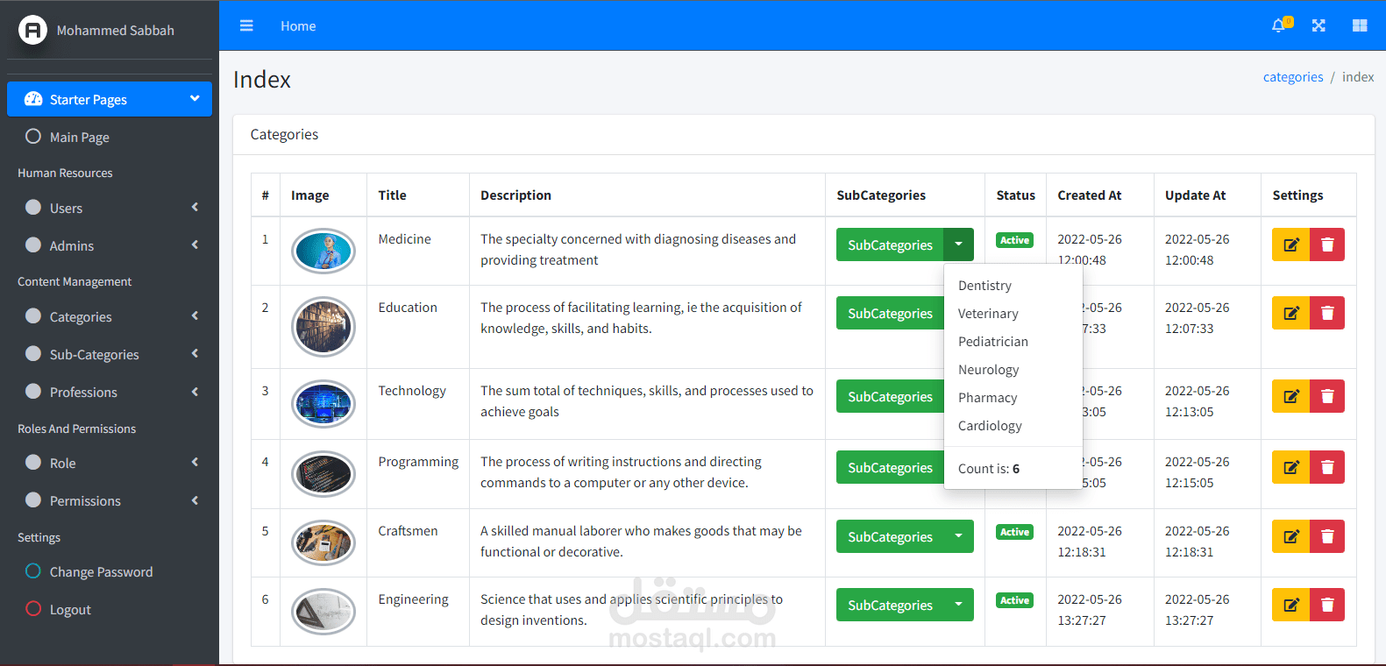1386x666 pixels.
Task: Delete the Craftsmen category
Action: [1327, 537]
